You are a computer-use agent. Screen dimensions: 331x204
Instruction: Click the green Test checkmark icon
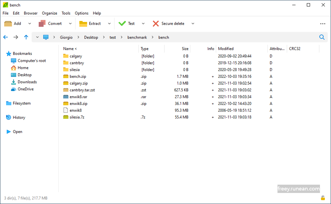(122, 23)
